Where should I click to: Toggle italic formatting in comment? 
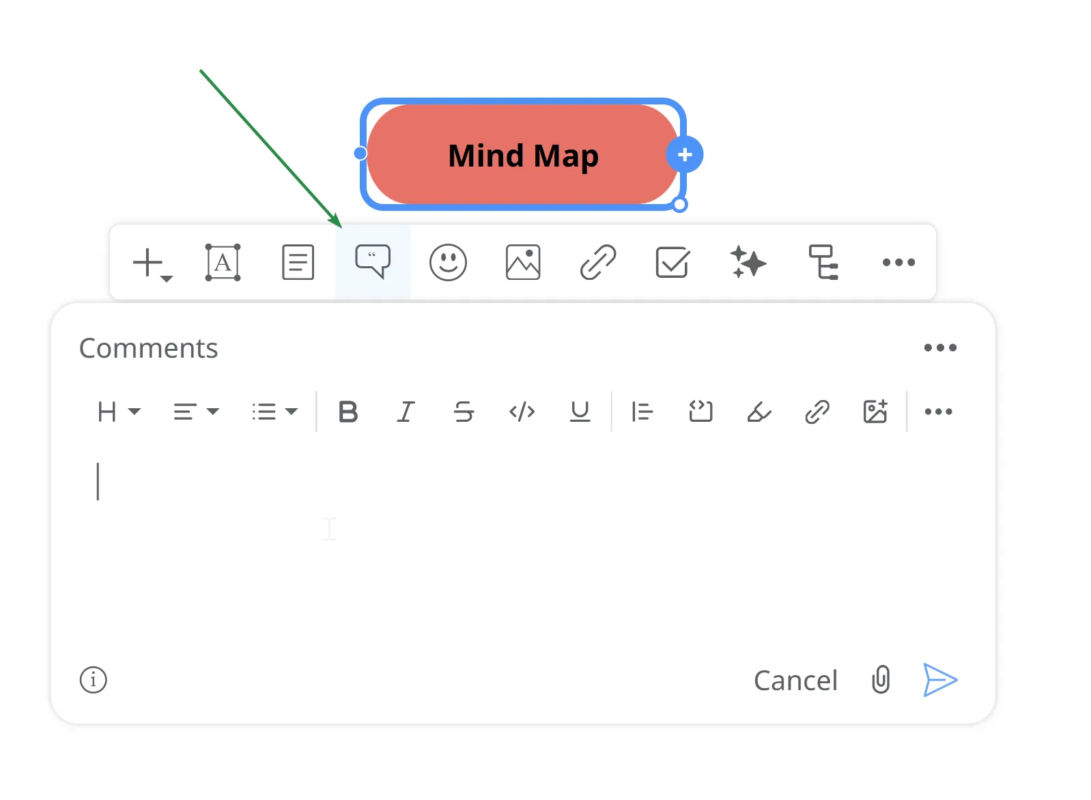click(406, 412)
